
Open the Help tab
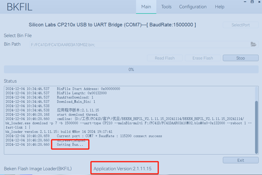tap(219, 7)
